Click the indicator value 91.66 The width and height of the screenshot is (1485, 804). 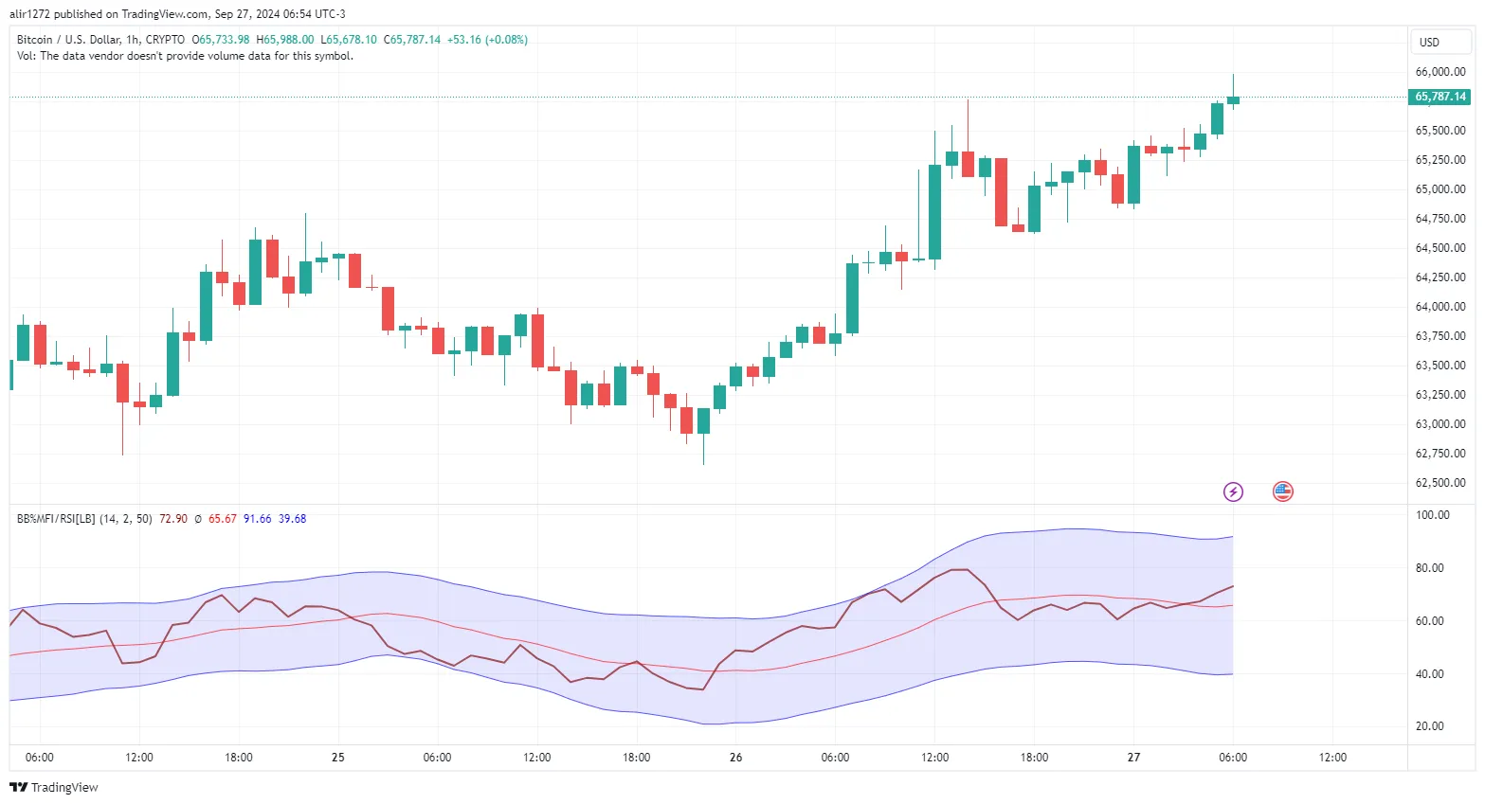pos(258,519)
